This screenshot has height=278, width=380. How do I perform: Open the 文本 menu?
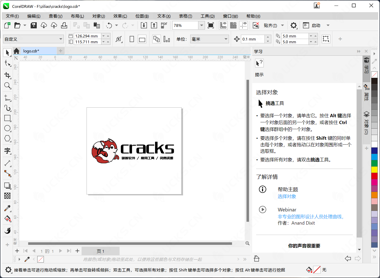(x=164, y=16)
